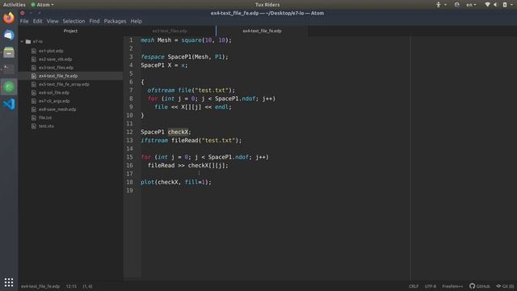
Task: Open the Files manager in the dock
Action: (x=9, y=53)
